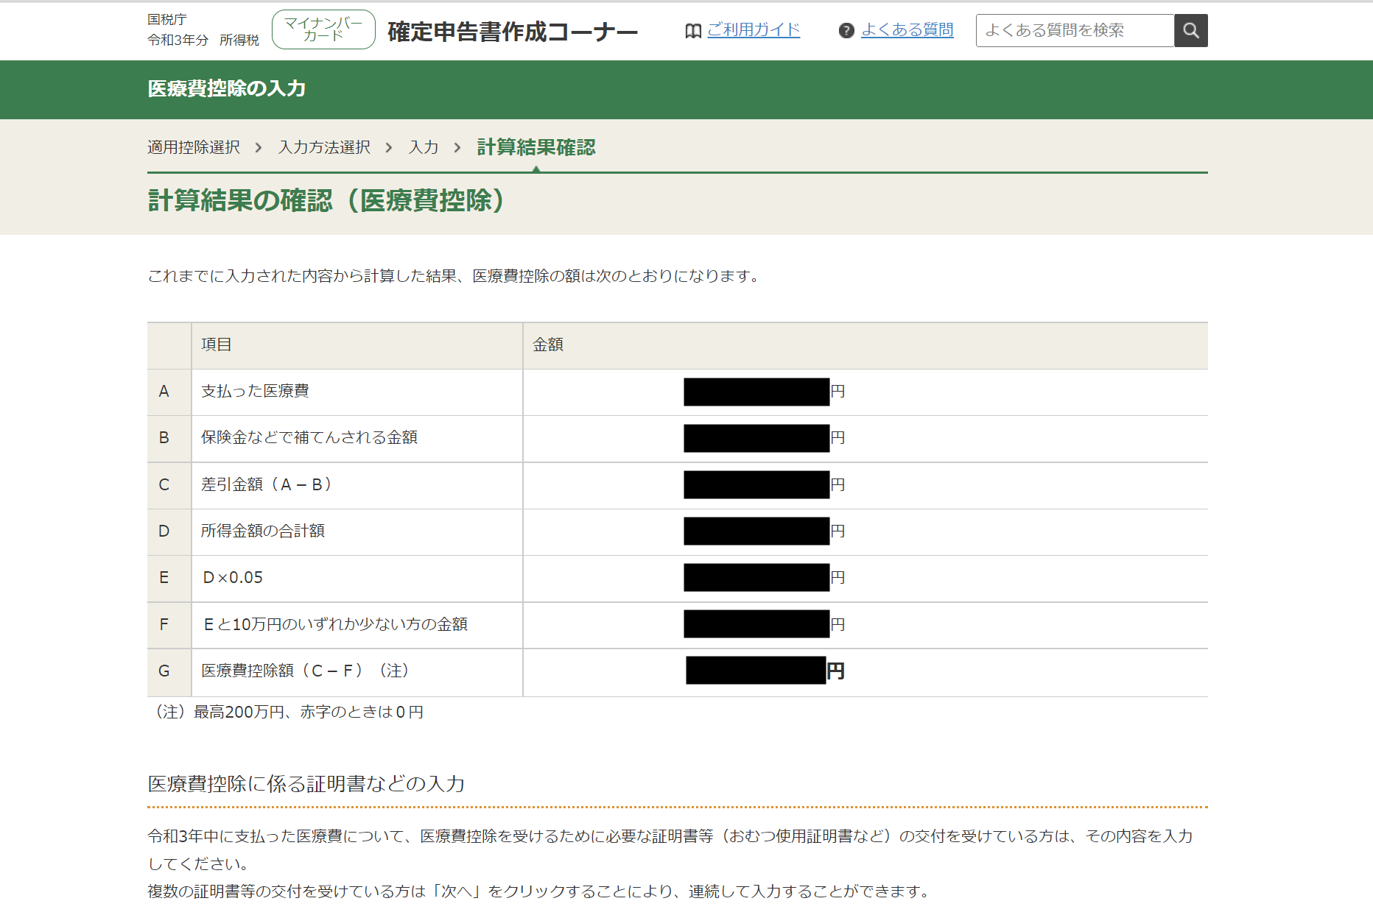
Task: Click the Eと10万円のいずれか少ない方の金額 label
Action: 335,624
